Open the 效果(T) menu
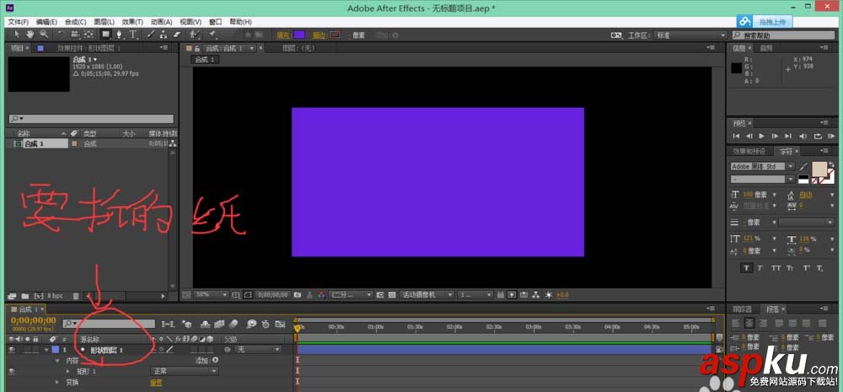The image size is (843, 392). [132, 22]
